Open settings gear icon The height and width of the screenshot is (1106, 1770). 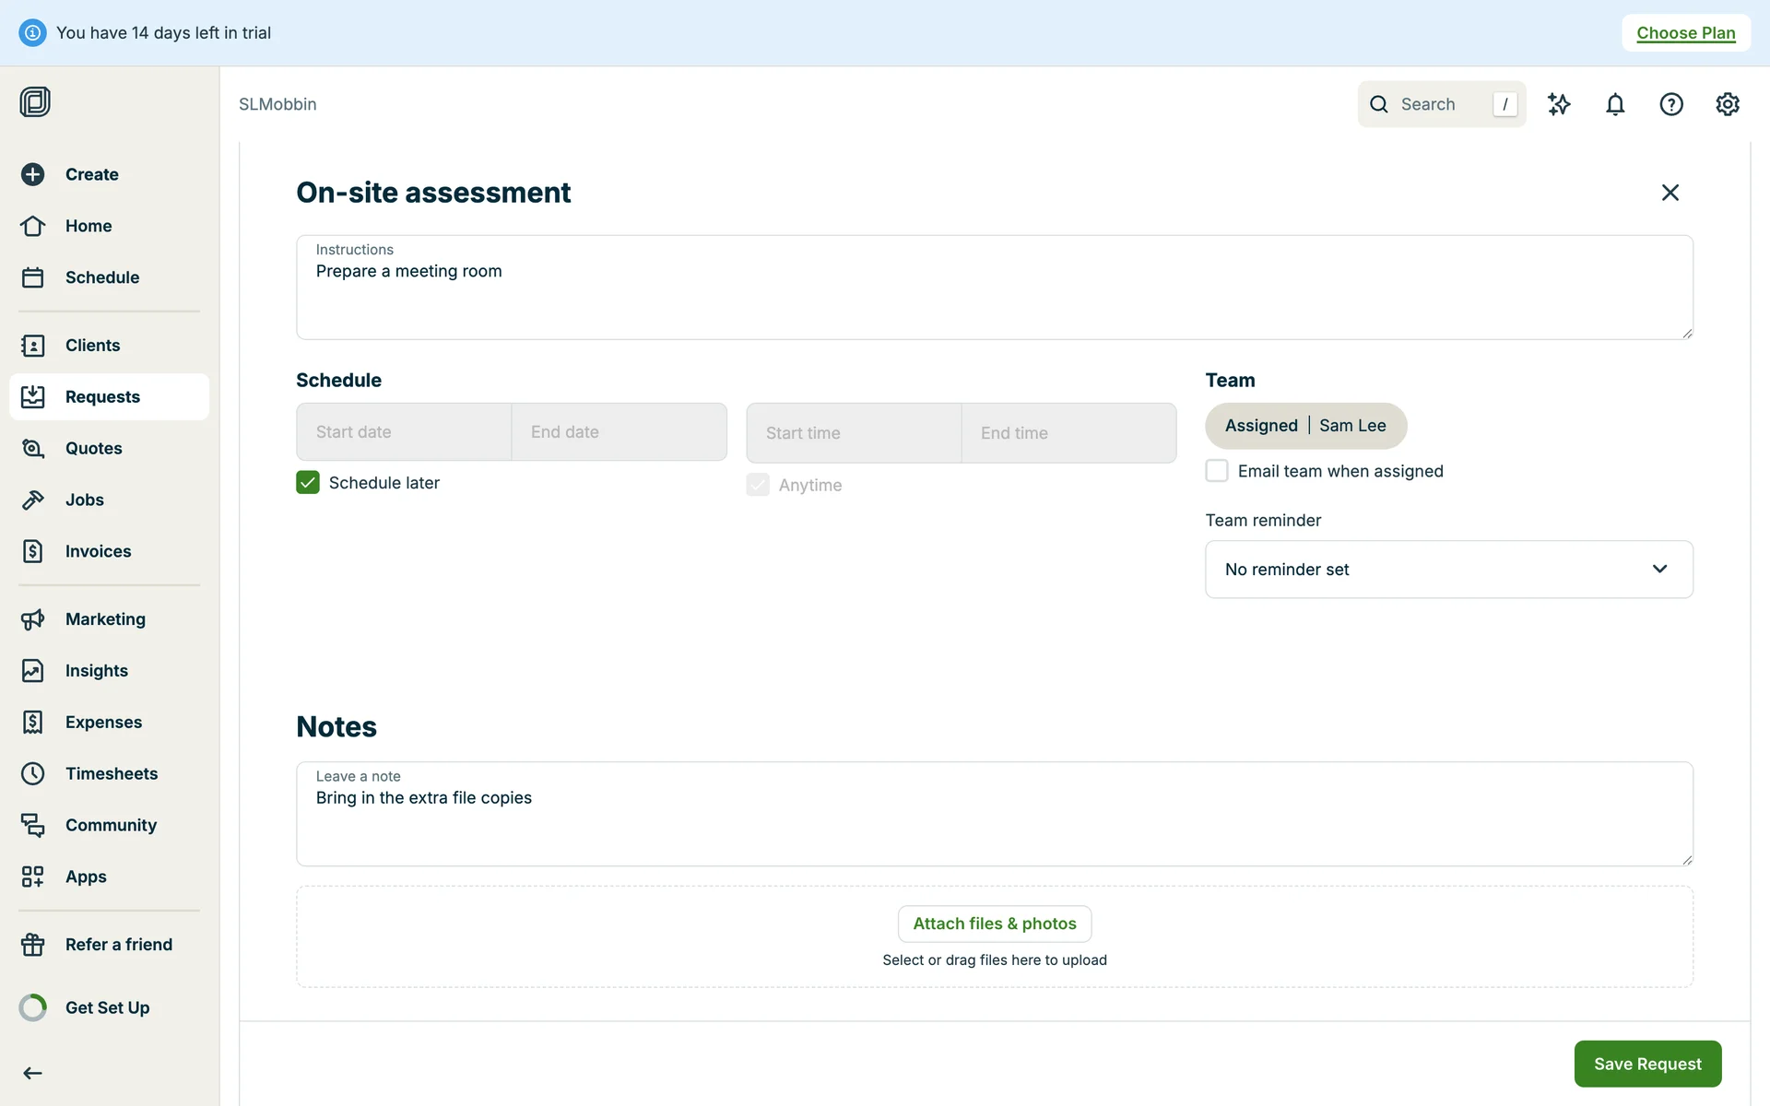pyautogui.click(x=1727, y=104)
